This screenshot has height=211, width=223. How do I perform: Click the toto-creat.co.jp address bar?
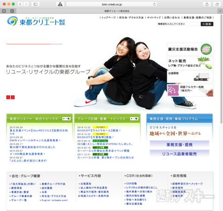coord(111,4)
